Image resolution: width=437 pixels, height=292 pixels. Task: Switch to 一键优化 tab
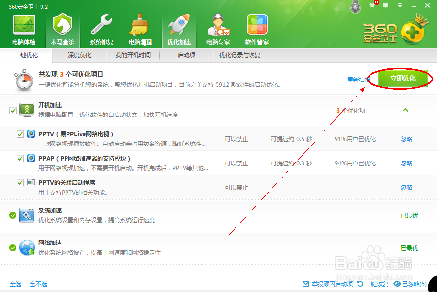[x=26, y=55]
